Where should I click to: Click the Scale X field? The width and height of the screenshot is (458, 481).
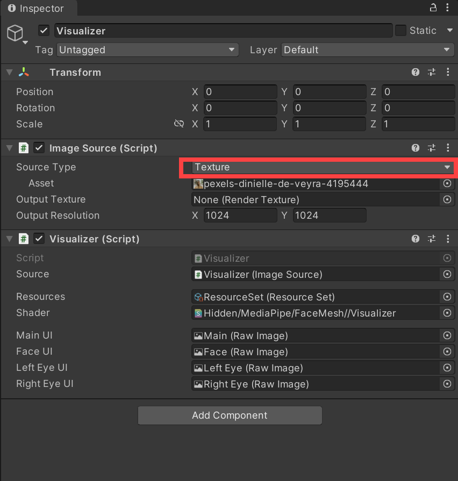click(240, 124)
